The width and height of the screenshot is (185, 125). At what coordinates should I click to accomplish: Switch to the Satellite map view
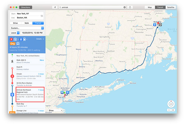[x=170, y=7]
